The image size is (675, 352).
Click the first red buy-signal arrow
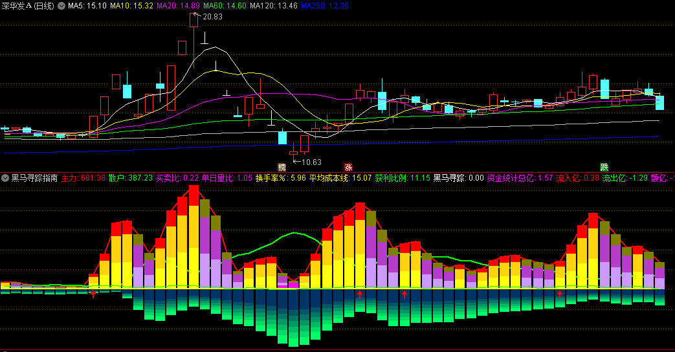pos(93,294)
